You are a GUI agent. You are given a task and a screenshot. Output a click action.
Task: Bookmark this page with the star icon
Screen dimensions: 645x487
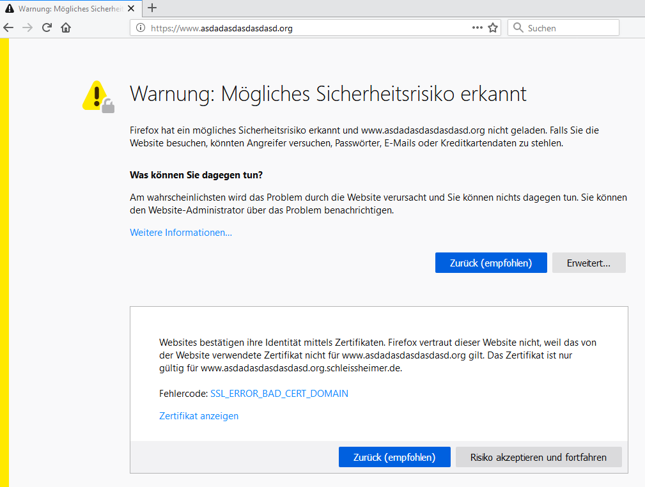493,28
